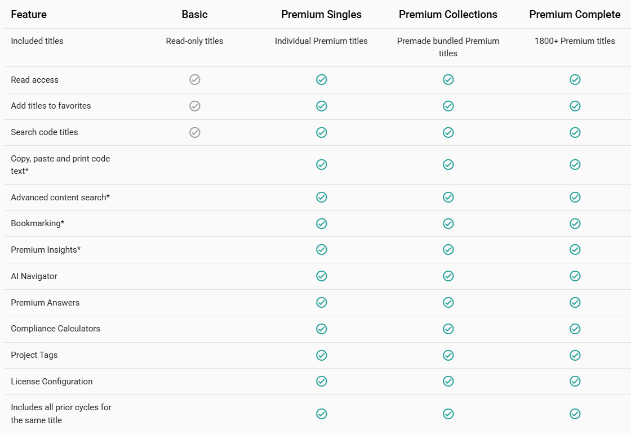Select the Premium Singles column header
Viewport: 631px width, 435px height.
click(321, 15)
